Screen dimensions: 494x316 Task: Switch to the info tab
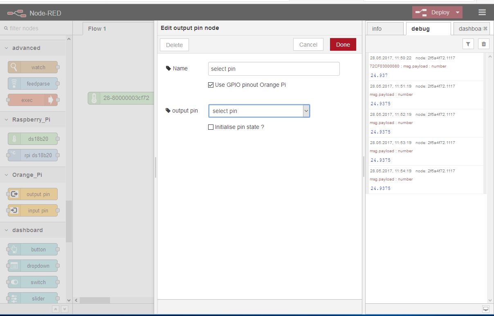click(x=385, y=29)
